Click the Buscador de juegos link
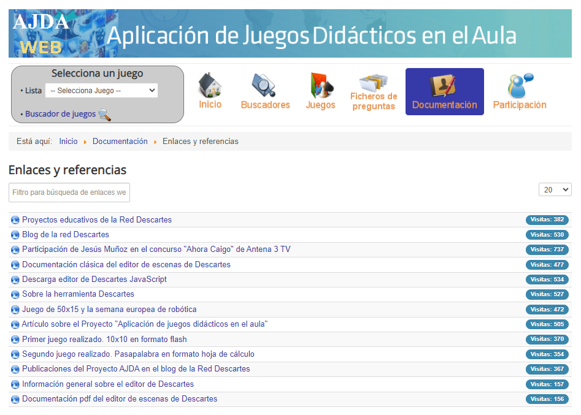The width and height of the screenshot is (581, 415). point(60,114)
